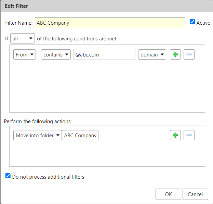Click into the Filter Name text field
Viewport: 213px width, 204px height.
point(110,23)
